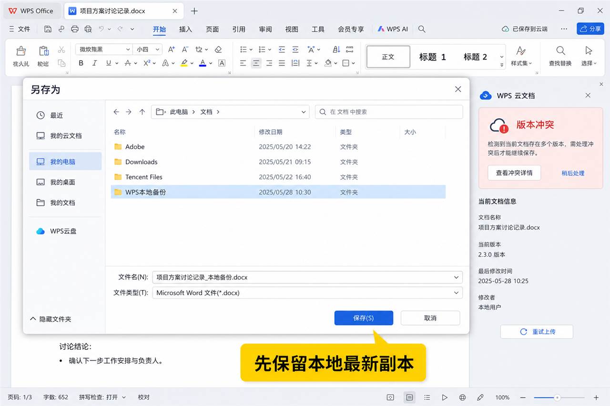
Task: Click the web layout globe icon
Action: coord(462,397)
